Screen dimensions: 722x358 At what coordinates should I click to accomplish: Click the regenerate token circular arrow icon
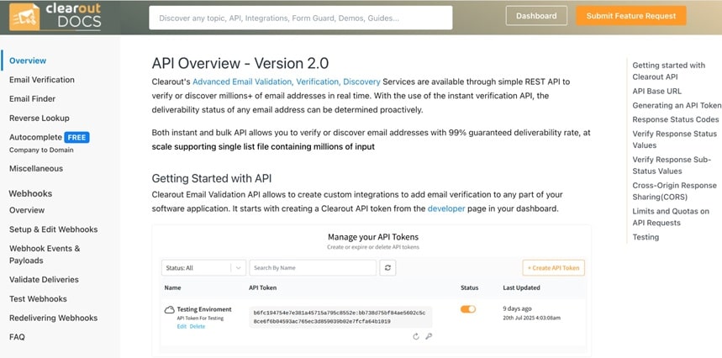(x=416, y=336)
